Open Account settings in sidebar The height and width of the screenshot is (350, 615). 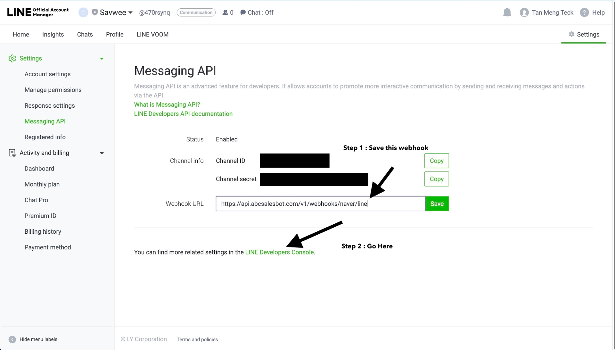47,74
